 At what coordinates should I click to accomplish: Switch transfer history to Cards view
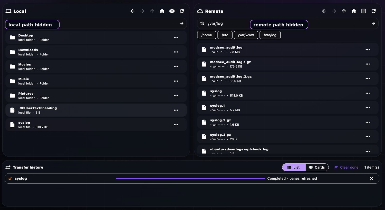click(317, 167)
